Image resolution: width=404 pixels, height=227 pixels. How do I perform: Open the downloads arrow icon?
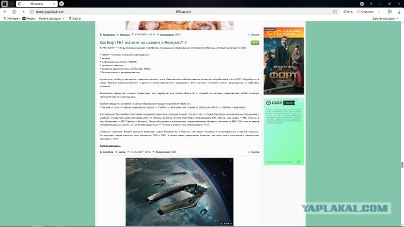pyautogui.click(x=399, y=12)
